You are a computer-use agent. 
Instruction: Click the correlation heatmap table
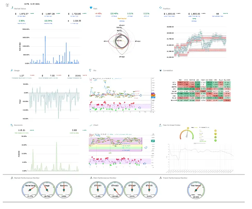pyautogui.click(x=201, y=90)
